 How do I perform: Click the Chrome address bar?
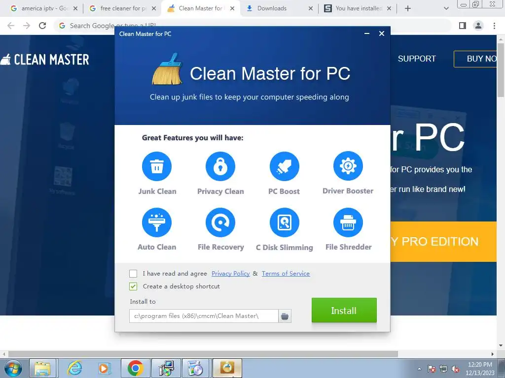pyautogui.click(x=253, y=26)
